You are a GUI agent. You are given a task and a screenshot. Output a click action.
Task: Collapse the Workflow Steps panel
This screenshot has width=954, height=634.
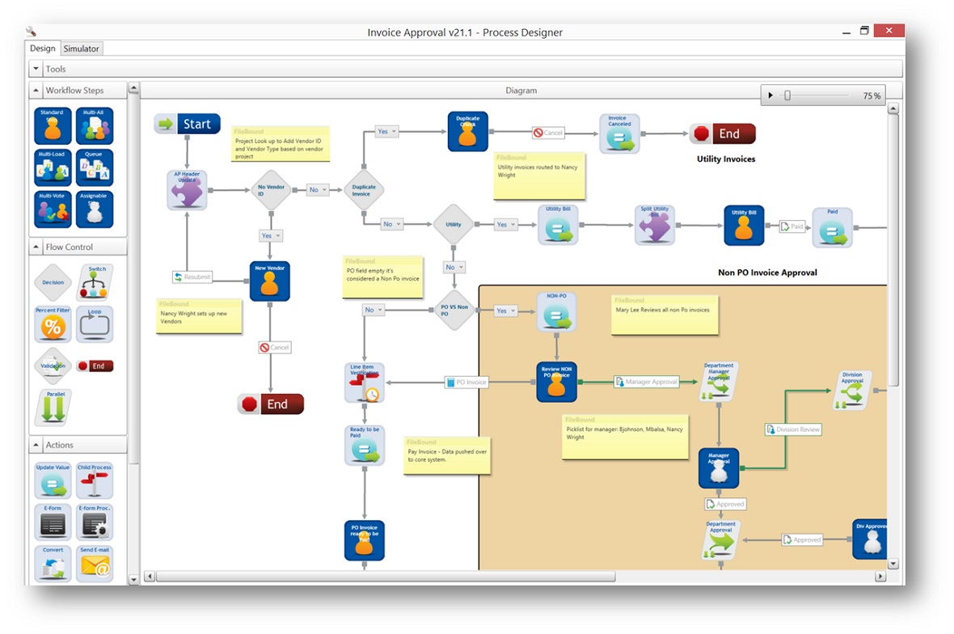pyautogui.click(x=36, y=90)
